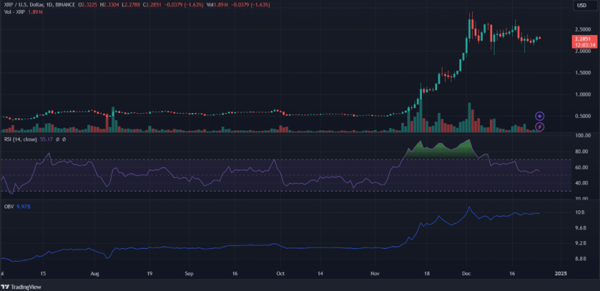This screenshot has height=291, width=600.
Task: Click the purple sparkle icon on the chart
Action: (x=540, y=116)
